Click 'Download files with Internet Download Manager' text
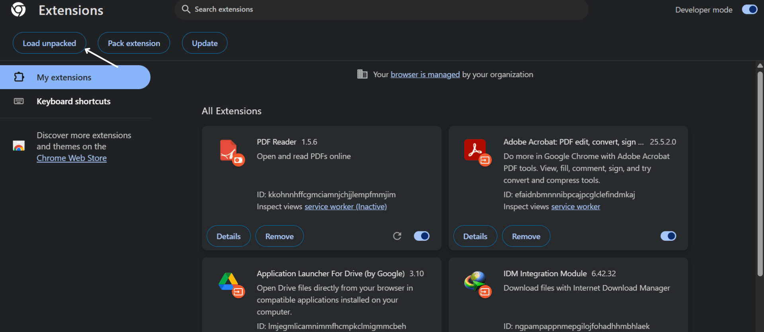The width and height of the screenshot is (764, 332). pos(587,288)
